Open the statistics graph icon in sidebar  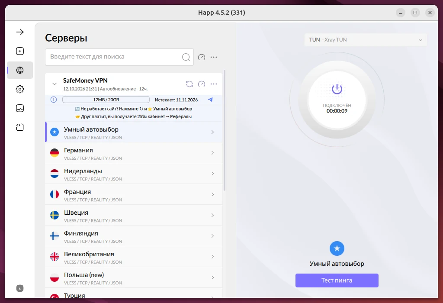(x=20, y=108)
